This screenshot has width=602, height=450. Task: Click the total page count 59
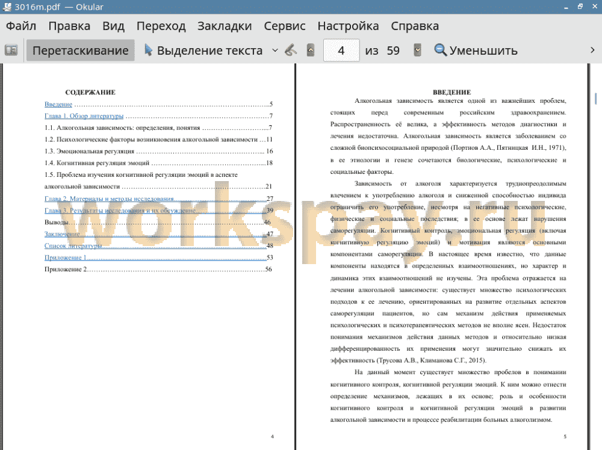click(393, 51)
